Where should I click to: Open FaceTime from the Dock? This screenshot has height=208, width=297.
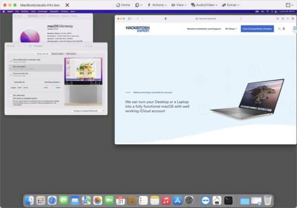(x=109, y=201)
